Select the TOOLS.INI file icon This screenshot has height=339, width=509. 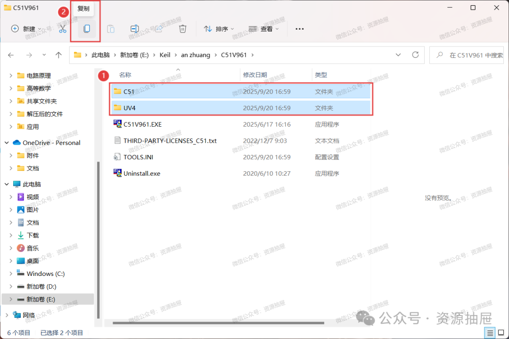(x=117, y=157)
